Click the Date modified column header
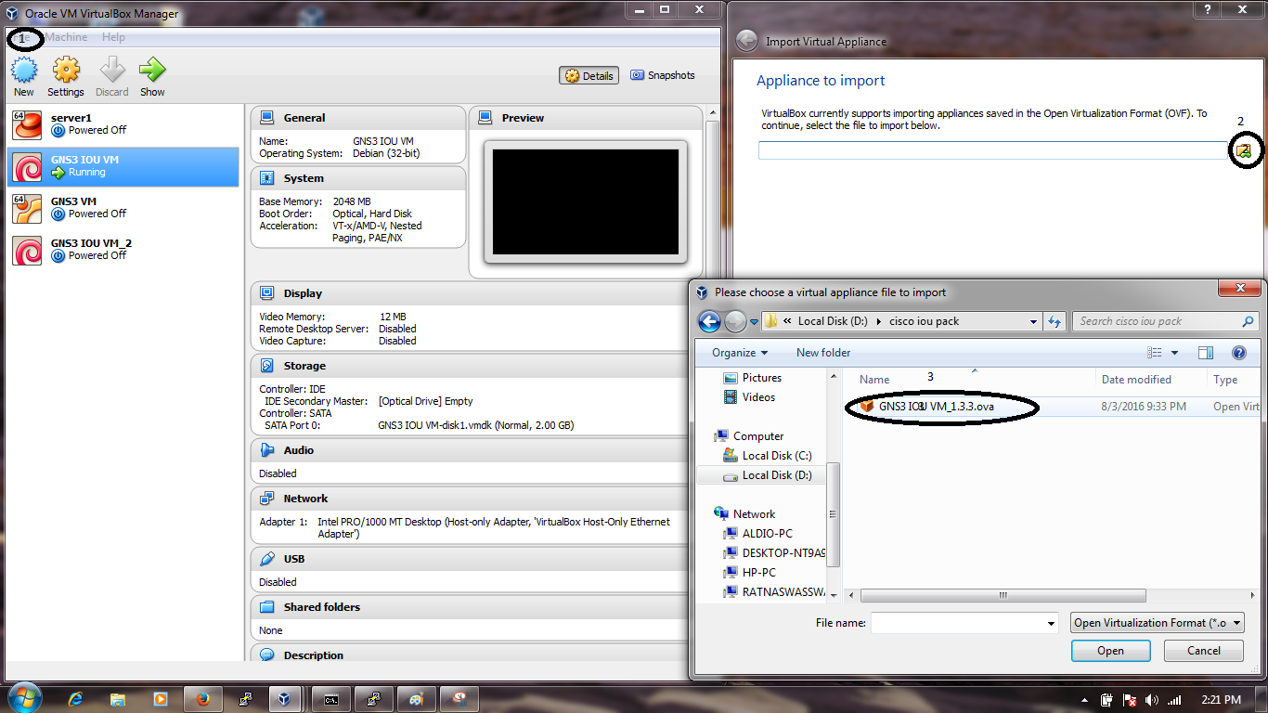Screen dimensions: 1268x713 coord(1136,380)
